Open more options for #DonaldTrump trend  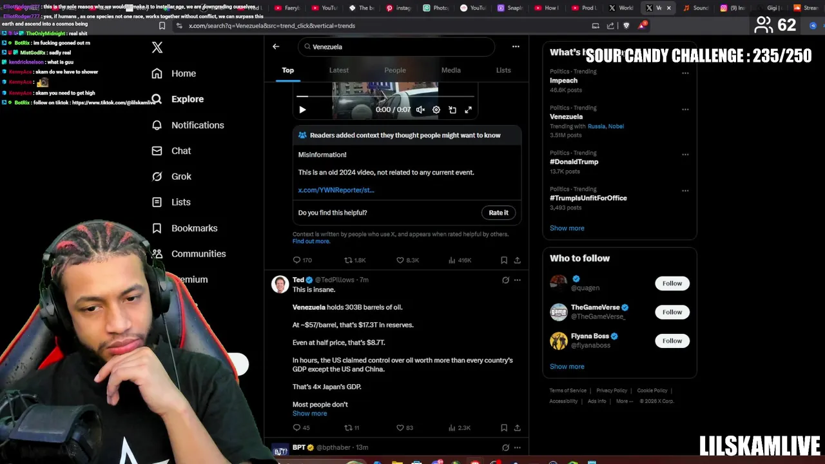click(685, 154)
